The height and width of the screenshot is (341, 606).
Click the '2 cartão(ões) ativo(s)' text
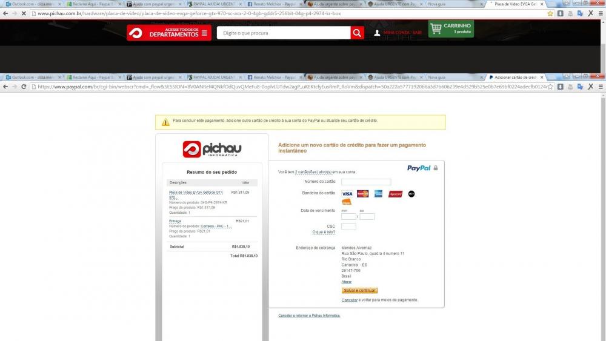(313, 172)
